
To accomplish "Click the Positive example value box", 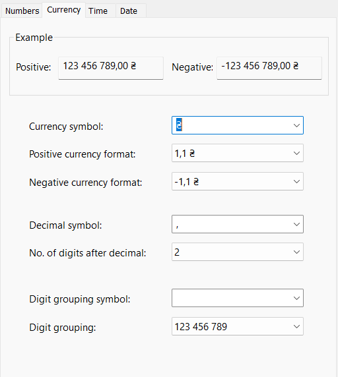I will 111,68.
